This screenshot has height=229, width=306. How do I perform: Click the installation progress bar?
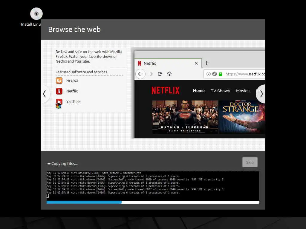pyautogui.click(x=153, y=202)
